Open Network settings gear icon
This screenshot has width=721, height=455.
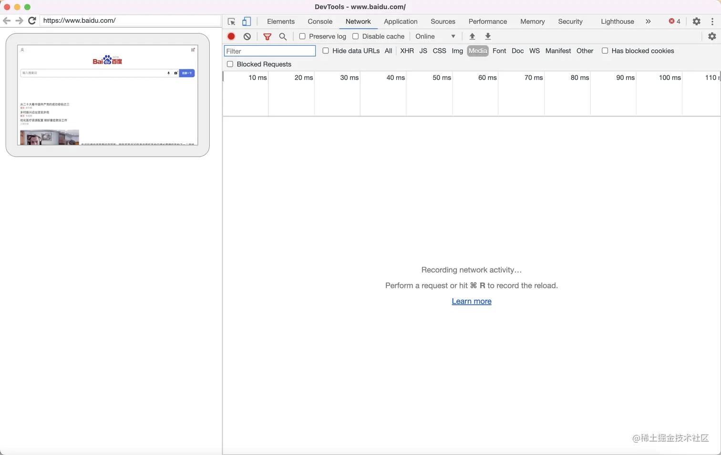coord(712,36)
